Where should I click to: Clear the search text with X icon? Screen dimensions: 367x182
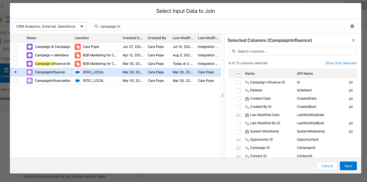[352, 26]
